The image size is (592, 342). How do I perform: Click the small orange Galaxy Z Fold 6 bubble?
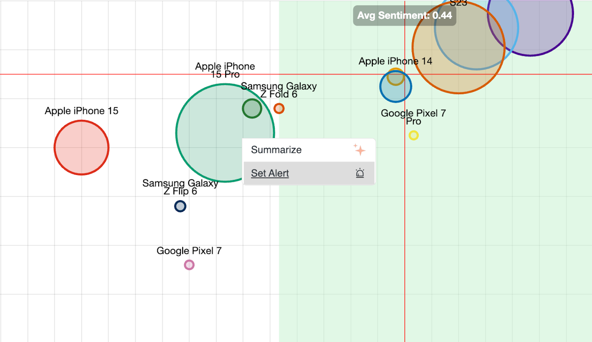(279, 108)
